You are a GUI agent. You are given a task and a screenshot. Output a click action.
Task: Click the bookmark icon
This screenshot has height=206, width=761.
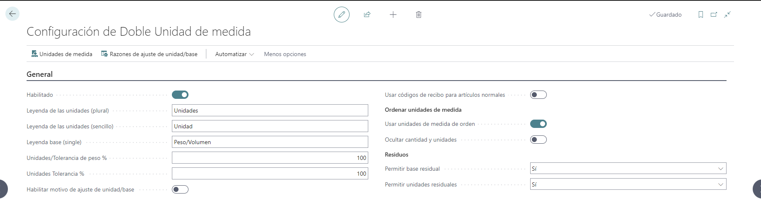(x=701, y=15)
